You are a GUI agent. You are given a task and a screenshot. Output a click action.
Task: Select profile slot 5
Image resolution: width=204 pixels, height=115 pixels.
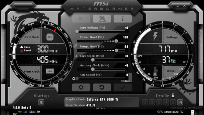[x=173, y=102]
